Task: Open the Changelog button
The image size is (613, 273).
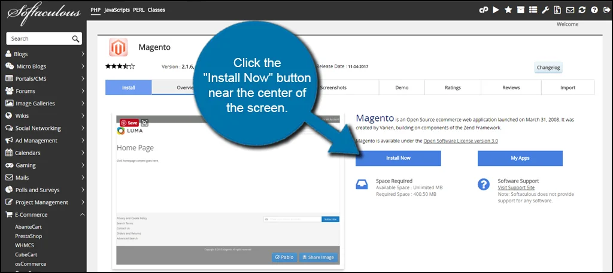Action: (x=548, y=67)
